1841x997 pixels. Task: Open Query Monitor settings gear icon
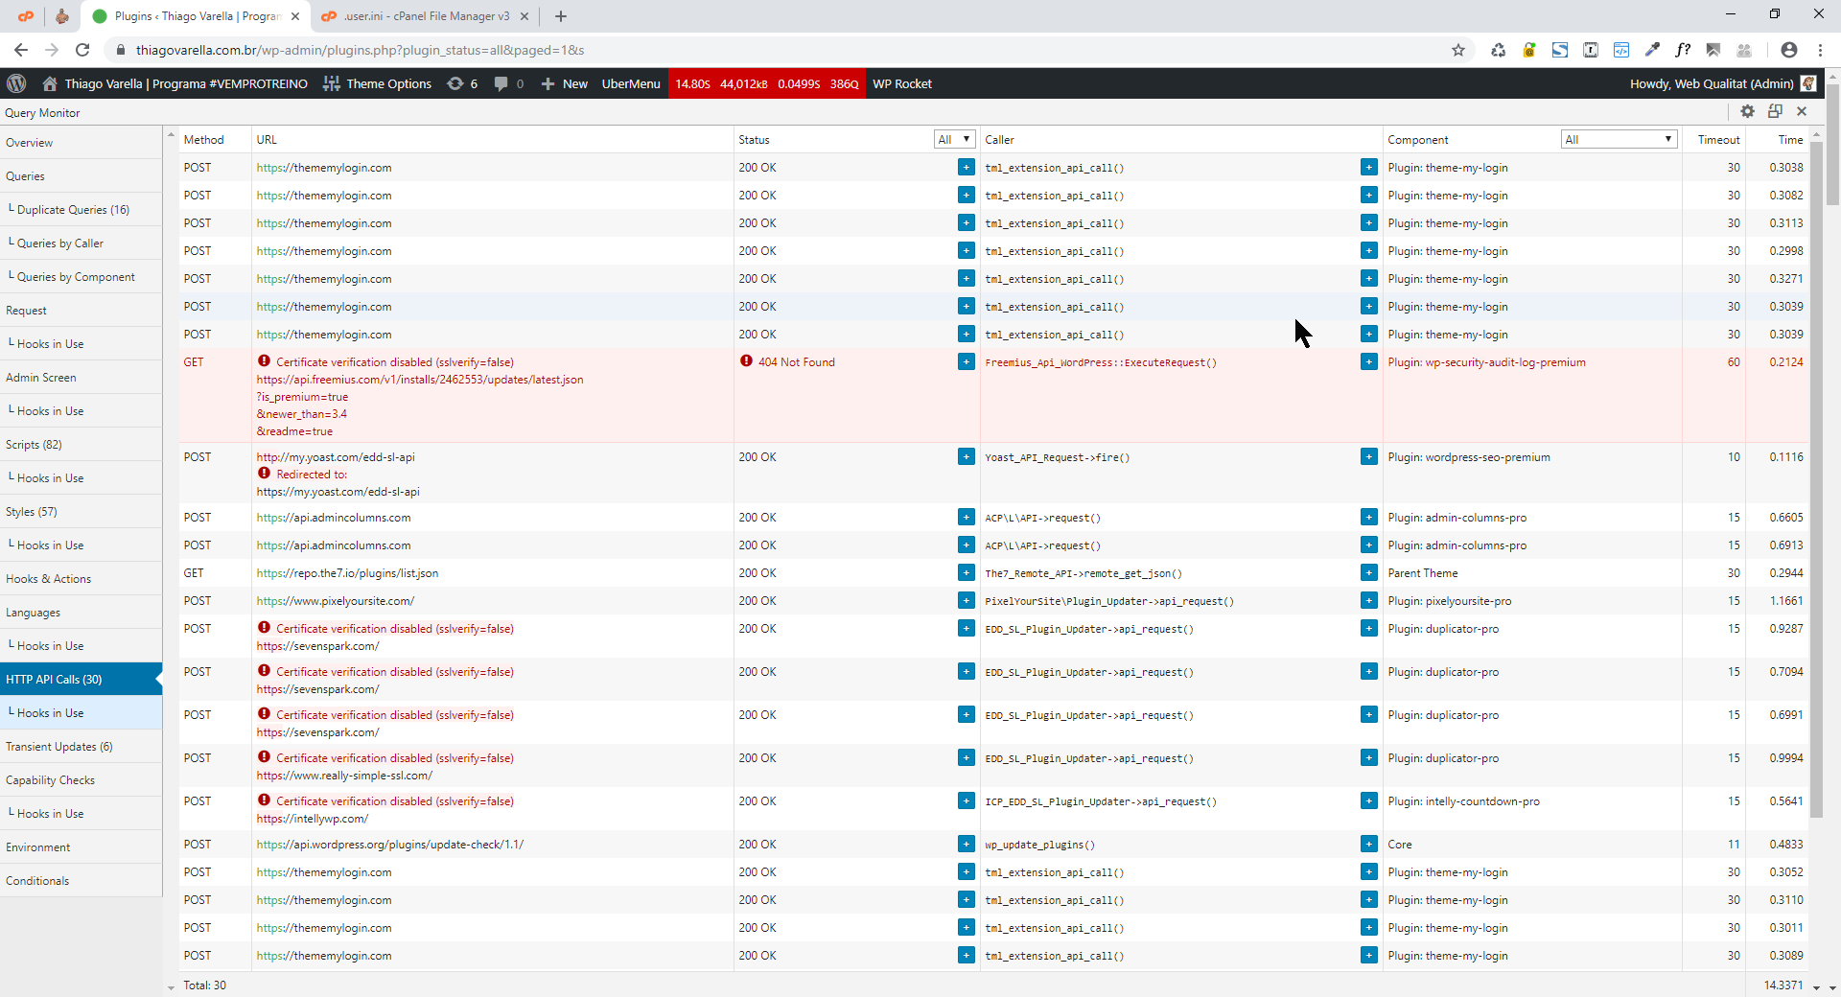pos(1747,111)
